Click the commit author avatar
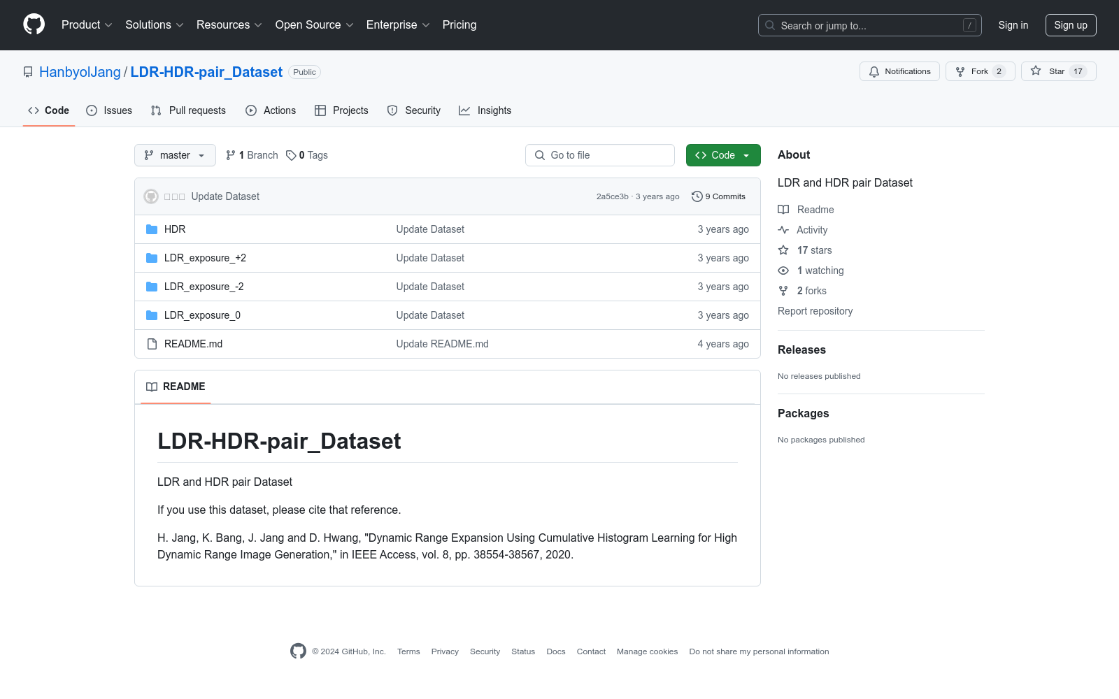 point(151,196)
